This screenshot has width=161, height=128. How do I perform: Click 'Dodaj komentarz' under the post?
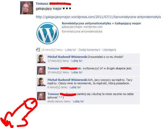89,50
